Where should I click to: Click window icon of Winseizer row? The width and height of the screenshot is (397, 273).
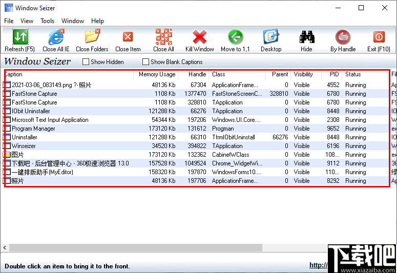(x=7, y=146)
